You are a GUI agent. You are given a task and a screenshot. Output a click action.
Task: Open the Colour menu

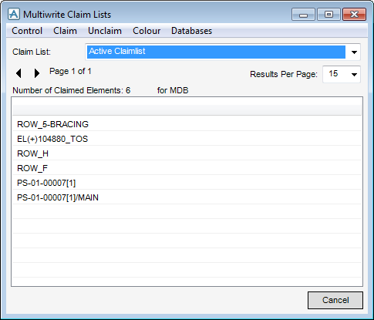coord(147,31)
